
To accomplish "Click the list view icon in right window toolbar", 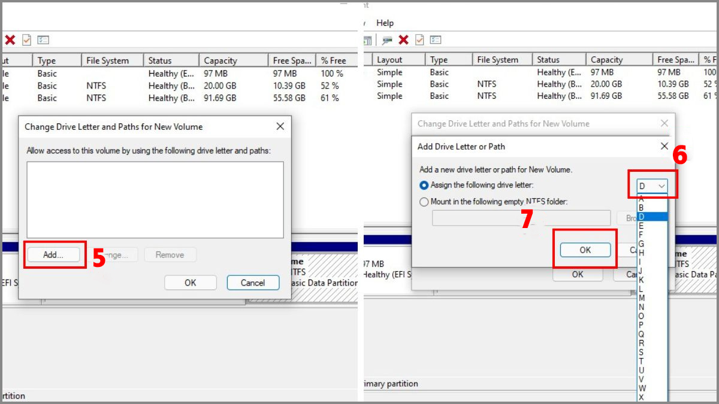I will pyautogui.click(x=436, y=40).
